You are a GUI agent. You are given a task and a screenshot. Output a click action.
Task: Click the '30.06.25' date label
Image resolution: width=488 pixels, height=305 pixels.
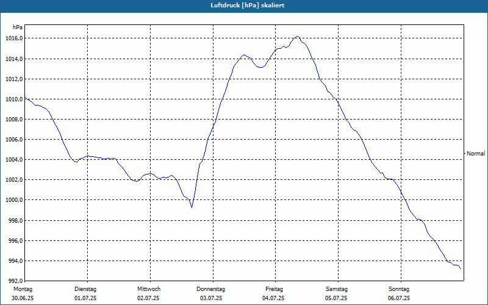23,298
